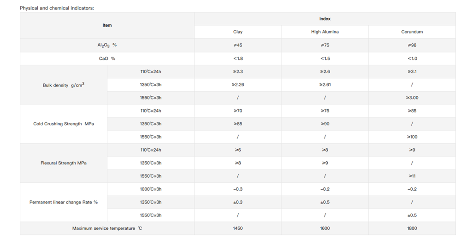Viewport: 472px width, 245px height.
Task: Click the 'Clay' column header
Action: tap(237, 32)
